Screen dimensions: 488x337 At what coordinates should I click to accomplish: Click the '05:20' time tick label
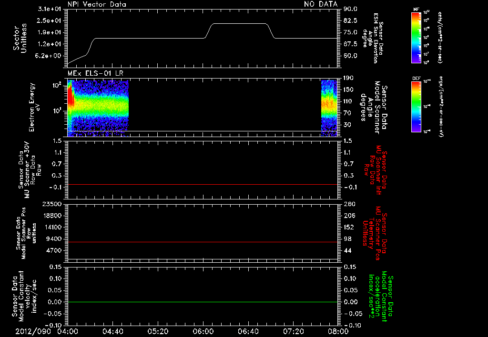[x=158, y=331]
